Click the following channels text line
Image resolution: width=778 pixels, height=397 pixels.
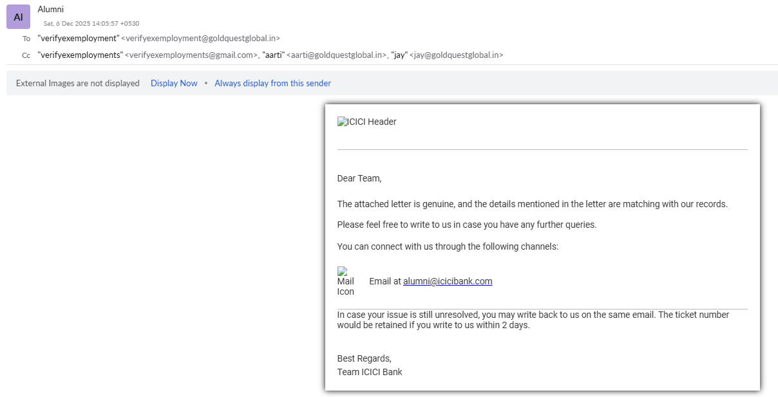(448, 246)
